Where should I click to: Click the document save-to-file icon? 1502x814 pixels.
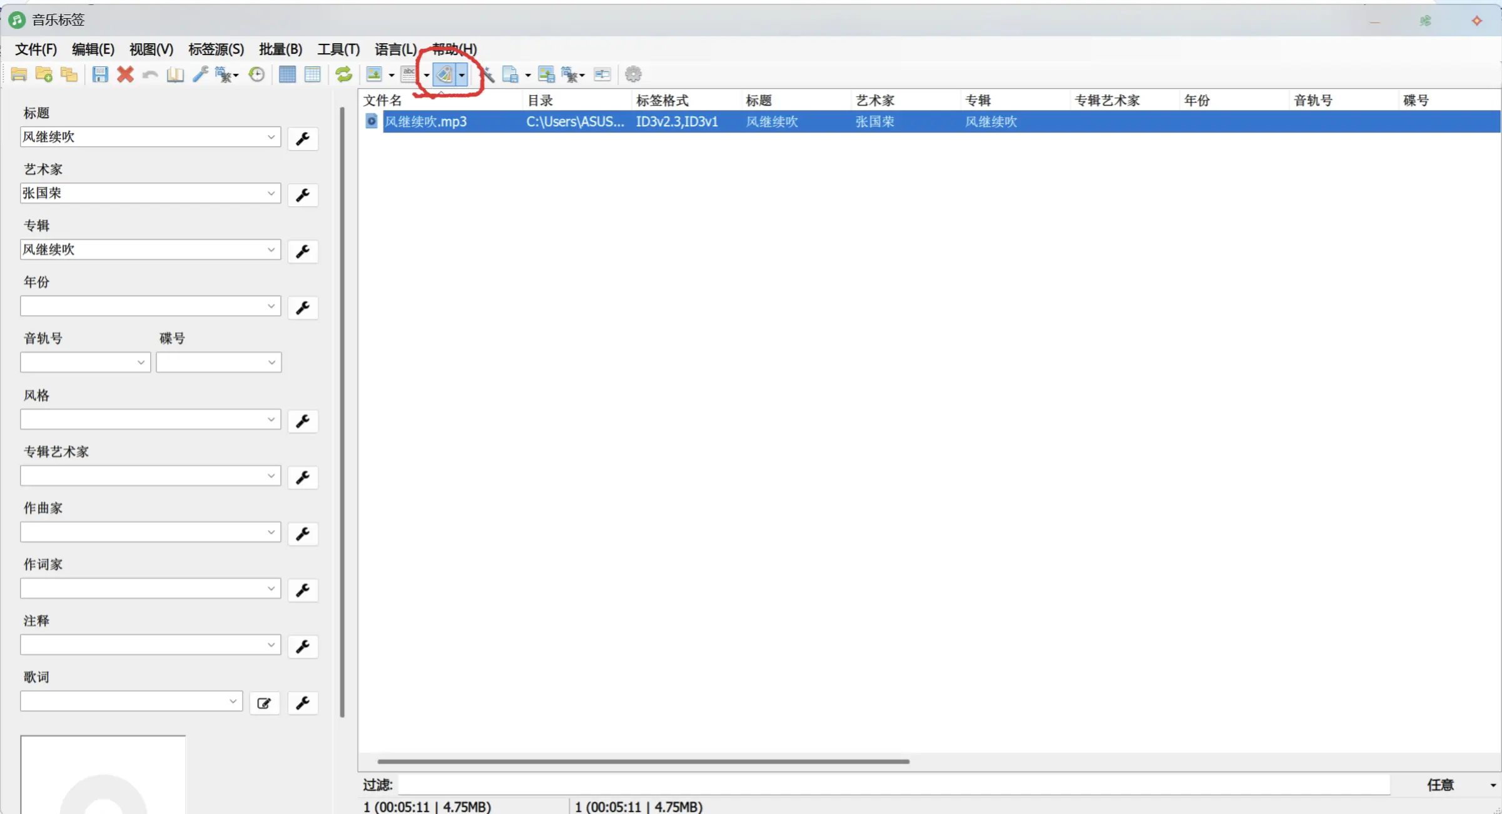click(x=510, y=74)
